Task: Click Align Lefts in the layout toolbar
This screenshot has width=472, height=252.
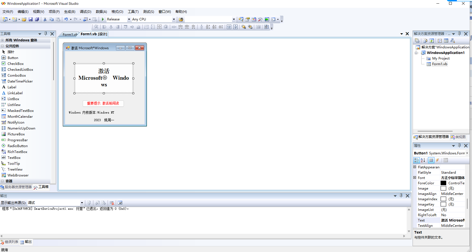Action: point(105,27)
